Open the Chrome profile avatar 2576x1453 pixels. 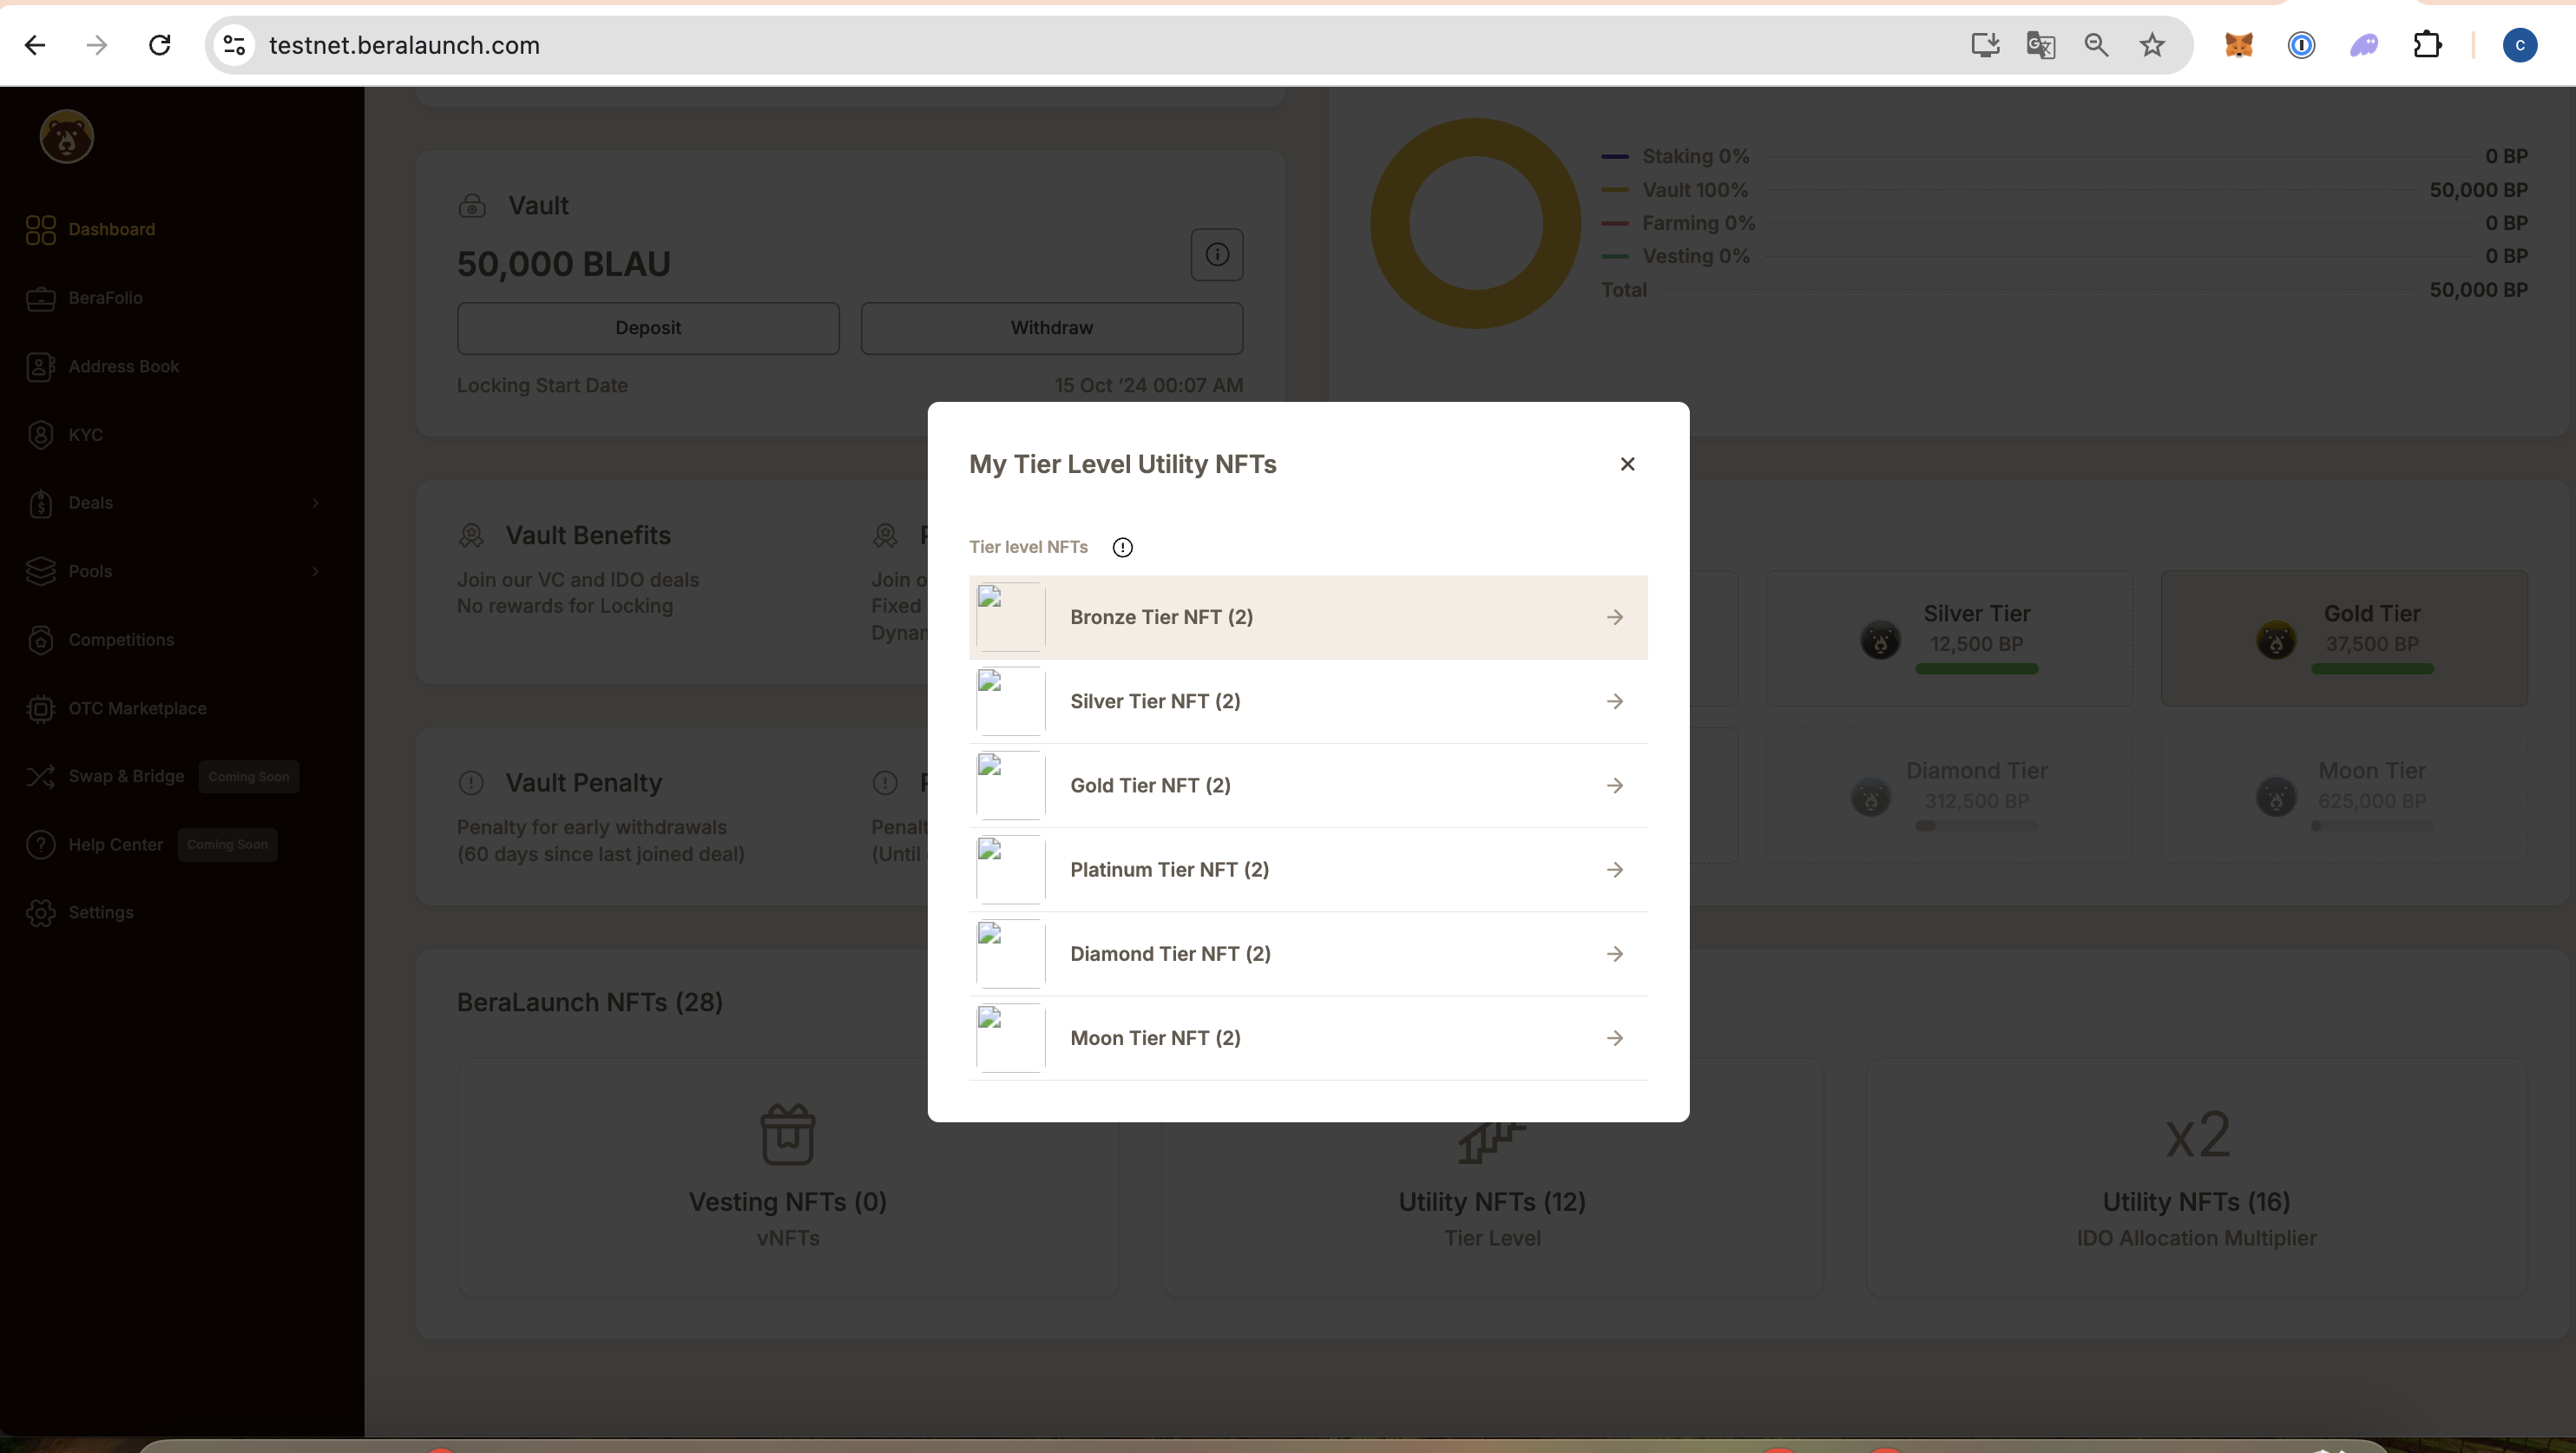click(x=2519, y=45)
